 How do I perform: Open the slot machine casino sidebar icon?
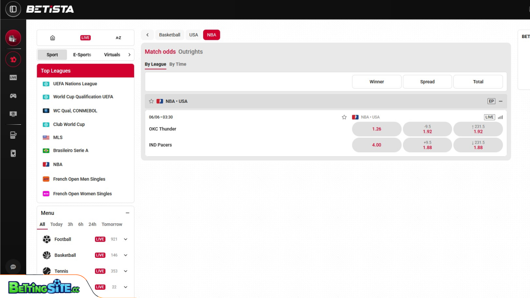coord(13,135)
